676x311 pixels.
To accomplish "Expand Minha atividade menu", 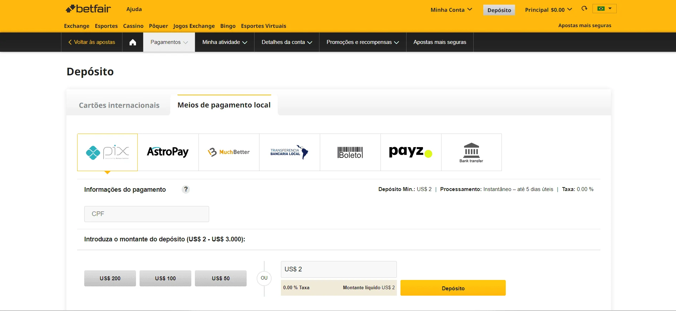I will [x=225, y=42].
